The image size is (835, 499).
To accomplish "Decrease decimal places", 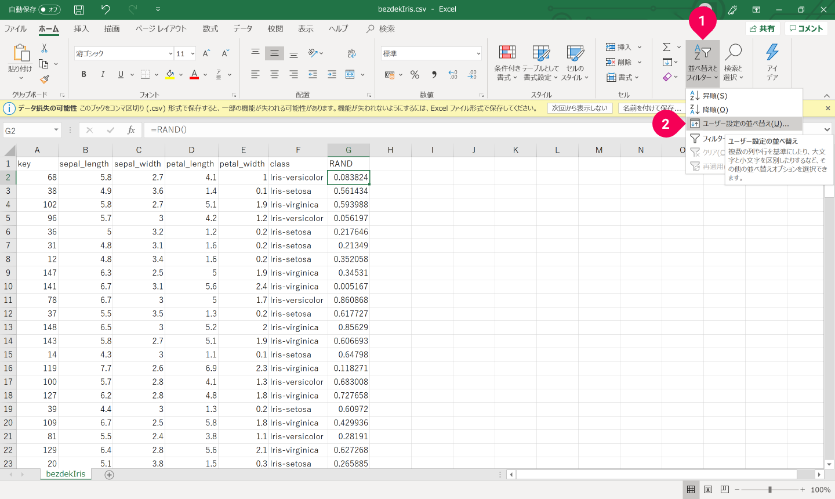I will click(472, 74).
